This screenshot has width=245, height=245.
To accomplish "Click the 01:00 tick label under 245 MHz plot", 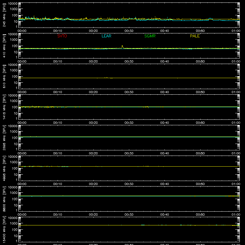I will [x=236, y=31].
